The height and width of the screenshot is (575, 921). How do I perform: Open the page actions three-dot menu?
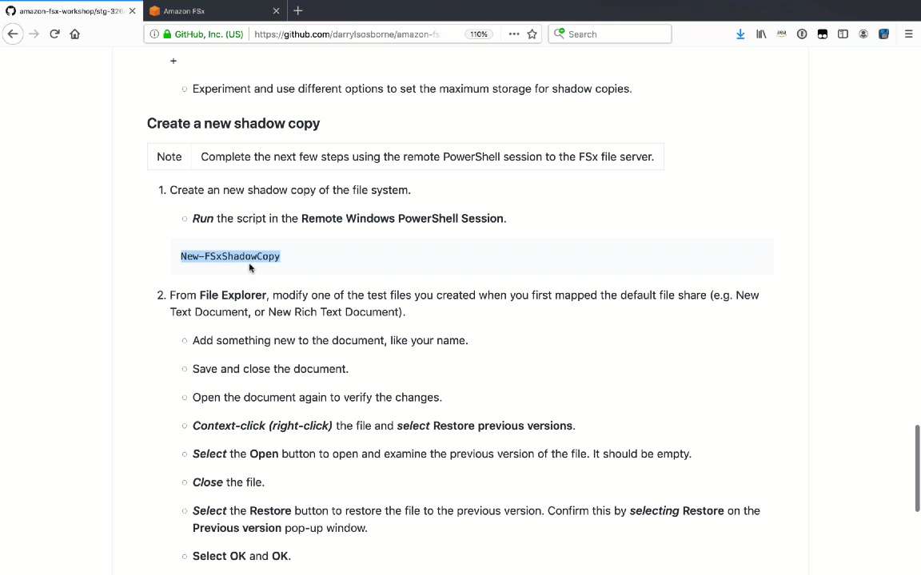click(x=514, y=34)
